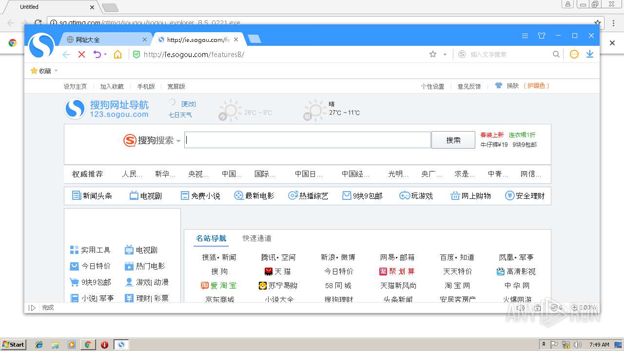Open 新闻头条 category icon
This screenshot has width=624, height=351.
pos(92,195)
